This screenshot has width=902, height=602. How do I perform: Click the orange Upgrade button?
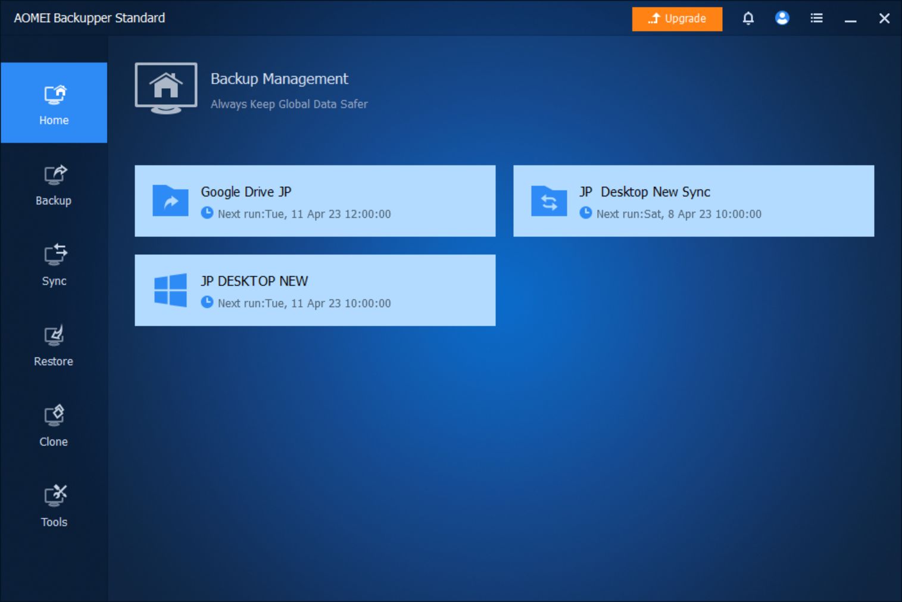[x=677, y=19]
